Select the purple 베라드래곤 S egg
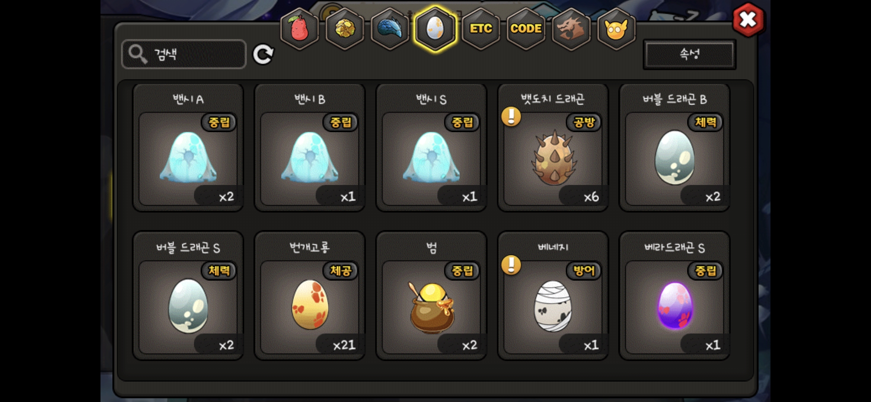The width and height of the screenshot is (871, 402). click(674, 296)
